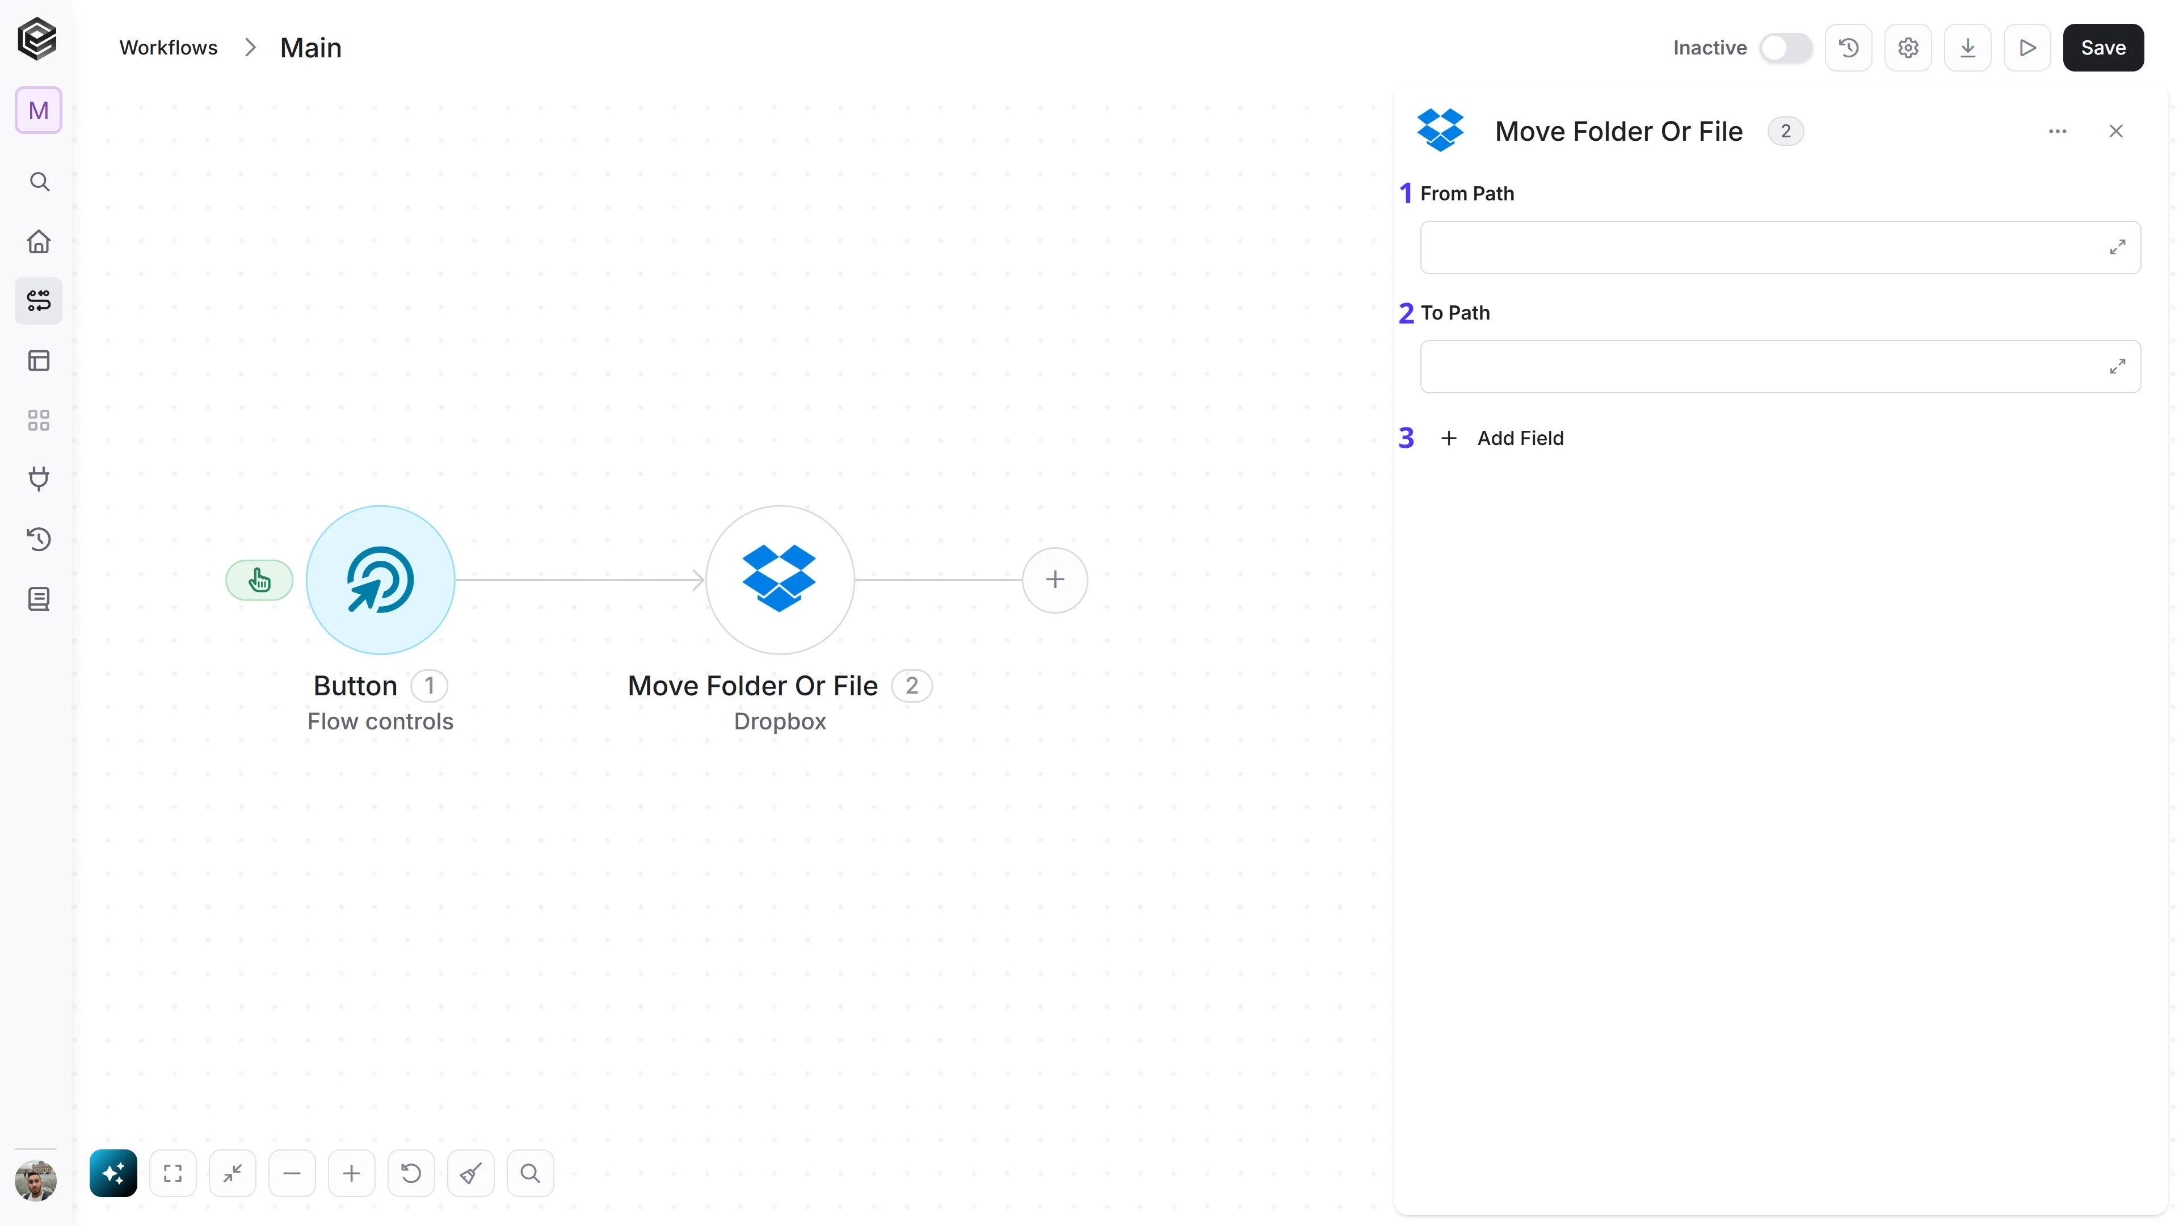Add a new field
Screen dimensions: 2179x1226
pyautogui.click(x=1502, y=438)
